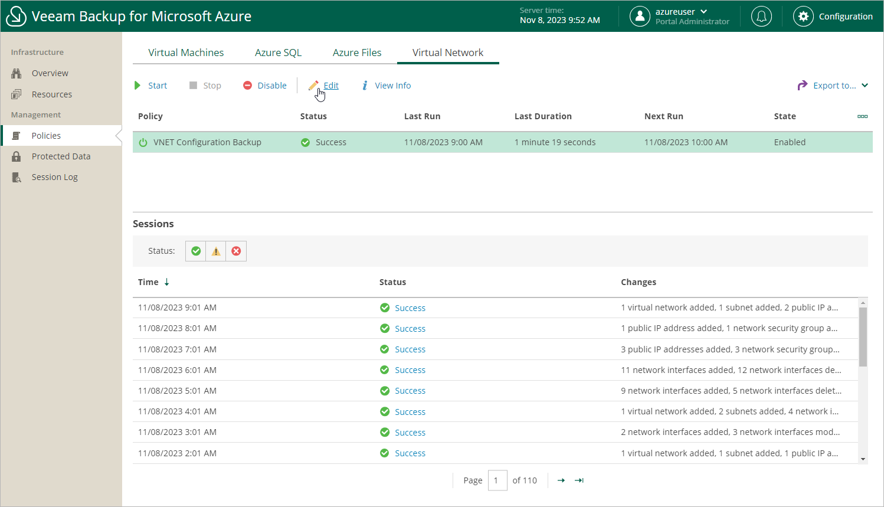Toggle the Error status filter
Image resolution: width=884 pixels, height=507 pixels.
(236, 251)
